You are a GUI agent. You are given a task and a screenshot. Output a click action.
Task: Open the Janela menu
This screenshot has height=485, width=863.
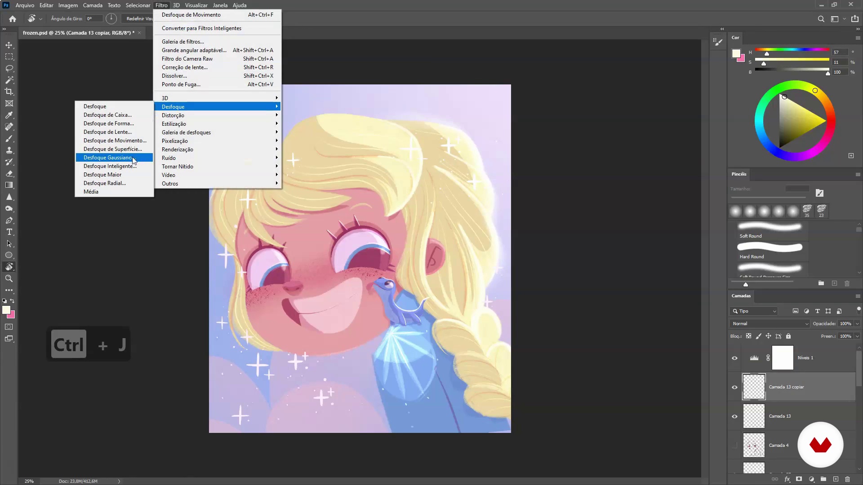pyautogui.click(x=220, y=5)
